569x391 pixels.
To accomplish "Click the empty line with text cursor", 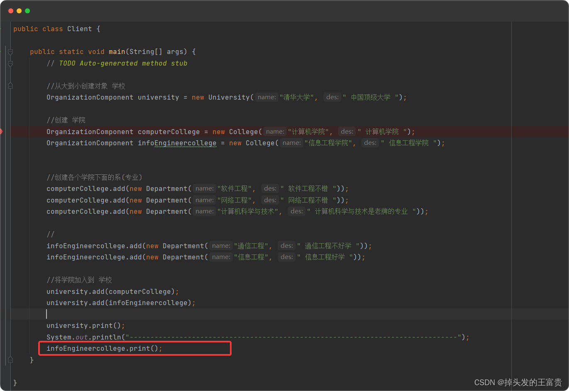I will [x=290, y=314].
